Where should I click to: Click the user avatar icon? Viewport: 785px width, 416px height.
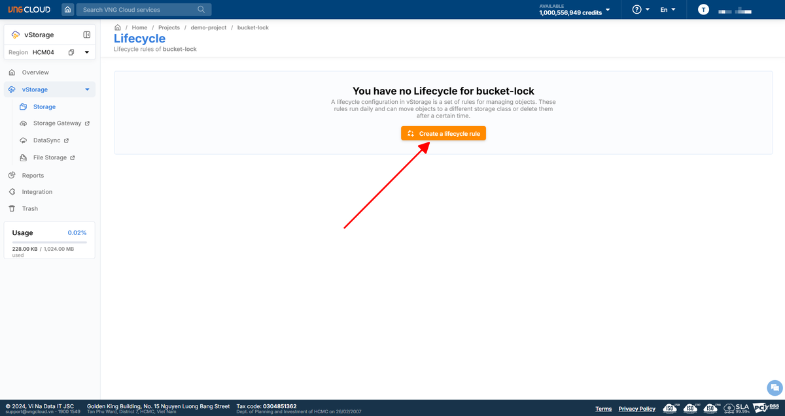click(703, 10)
